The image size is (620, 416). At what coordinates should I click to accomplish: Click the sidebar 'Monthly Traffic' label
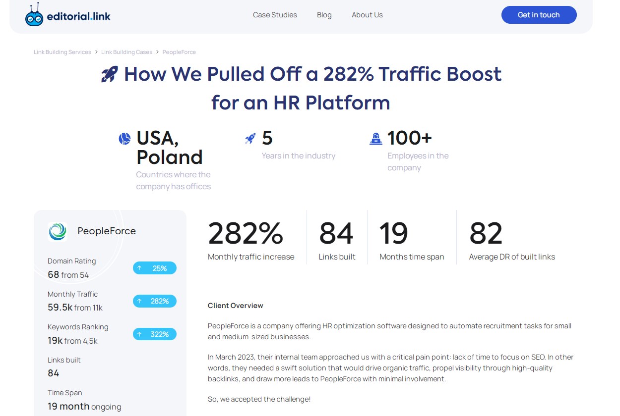point(72,294)
